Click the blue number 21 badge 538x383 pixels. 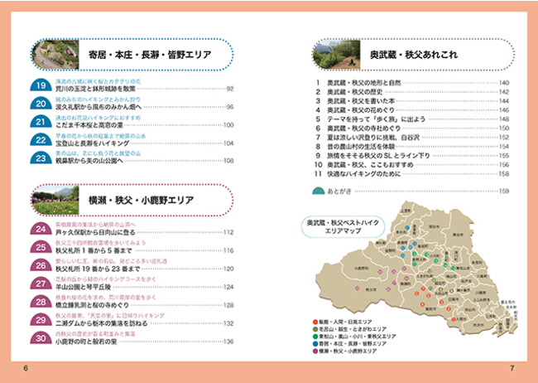(x=40, y=122)
